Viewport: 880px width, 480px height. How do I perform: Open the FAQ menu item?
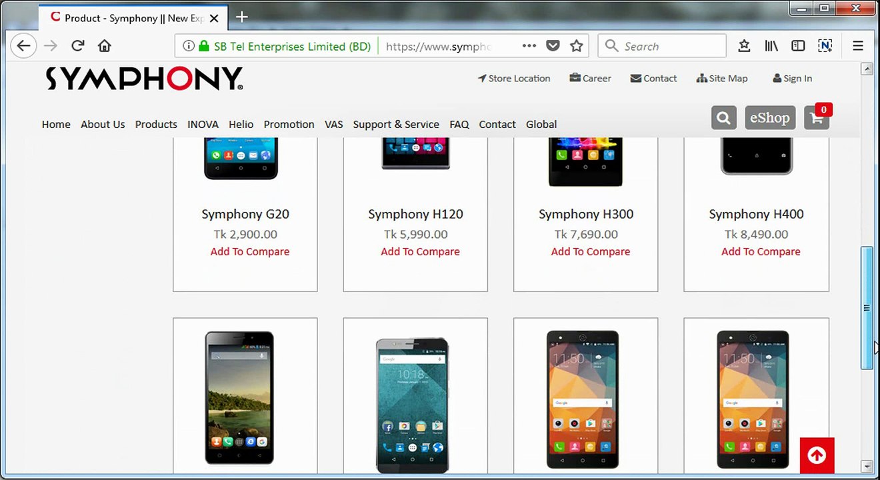coord(459,125)
